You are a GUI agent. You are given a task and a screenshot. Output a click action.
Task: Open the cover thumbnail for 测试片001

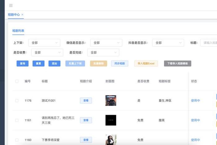tap(111, 101)
